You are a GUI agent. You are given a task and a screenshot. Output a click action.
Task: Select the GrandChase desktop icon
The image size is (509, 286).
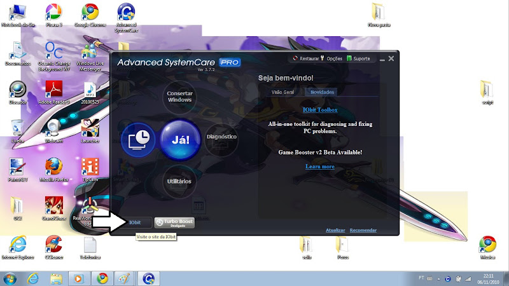point(54,208)
